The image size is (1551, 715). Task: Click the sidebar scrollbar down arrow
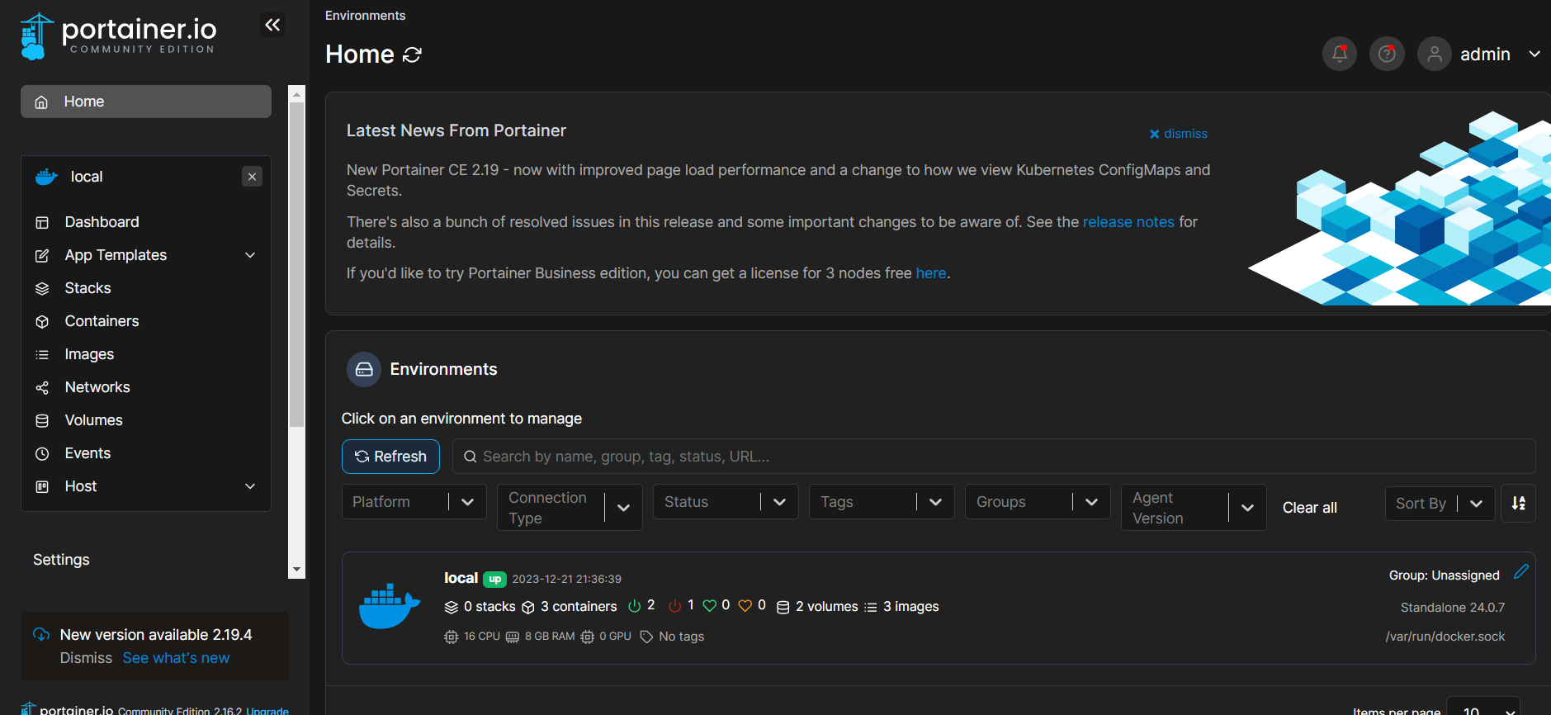[296, 570]
